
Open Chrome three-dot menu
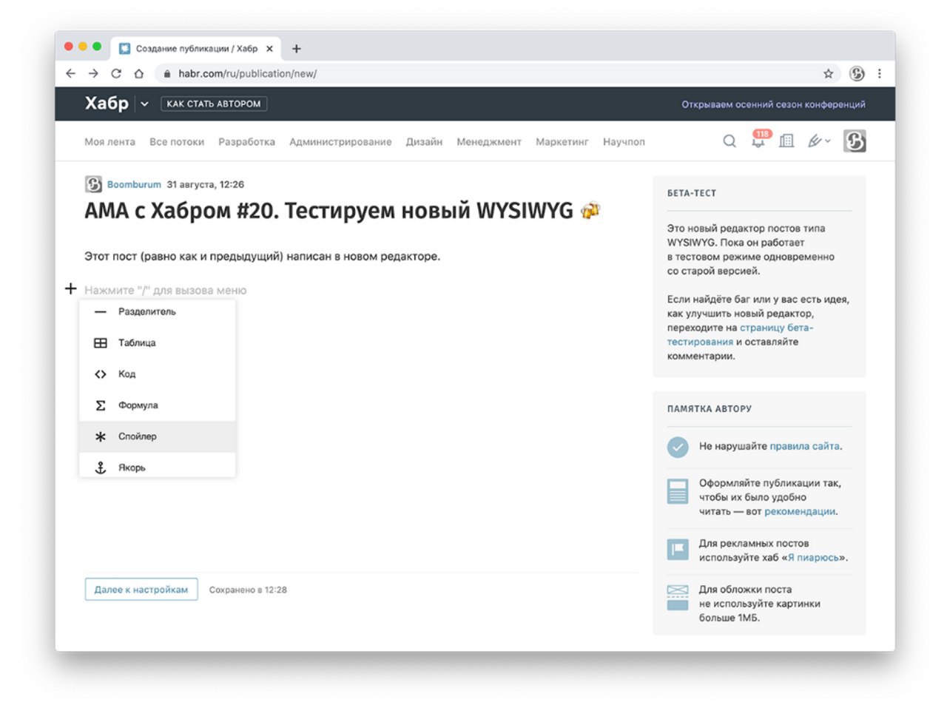click(879, 73)
